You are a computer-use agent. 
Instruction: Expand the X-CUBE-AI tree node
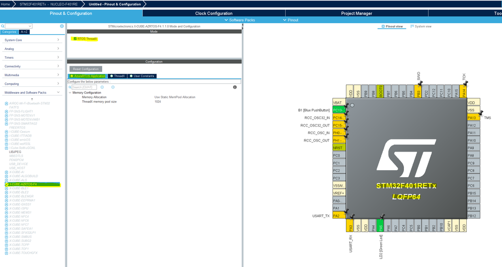[7, 172]
